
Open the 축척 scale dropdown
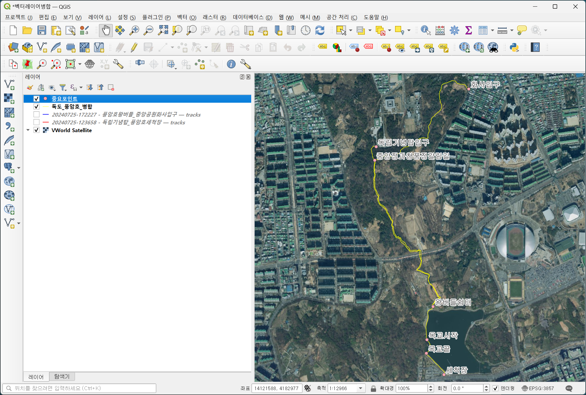click(x=360, y=388)
